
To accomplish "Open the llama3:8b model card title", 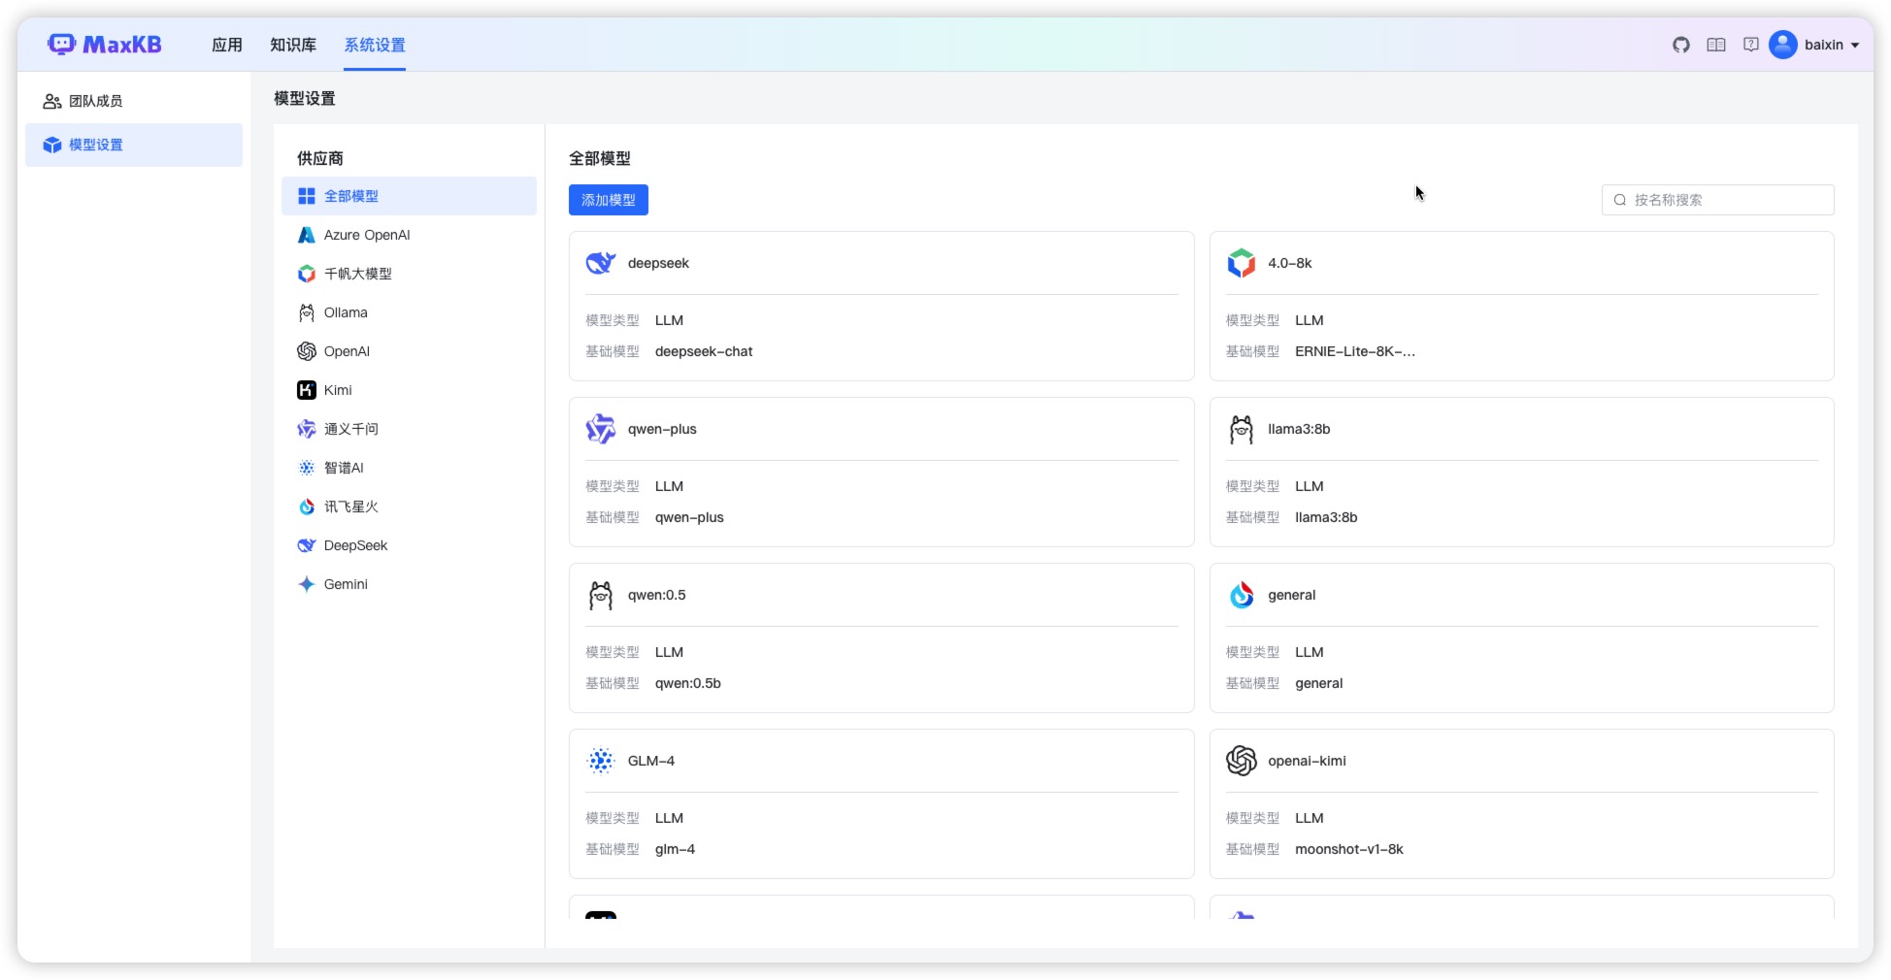I will pos(1299,429).
